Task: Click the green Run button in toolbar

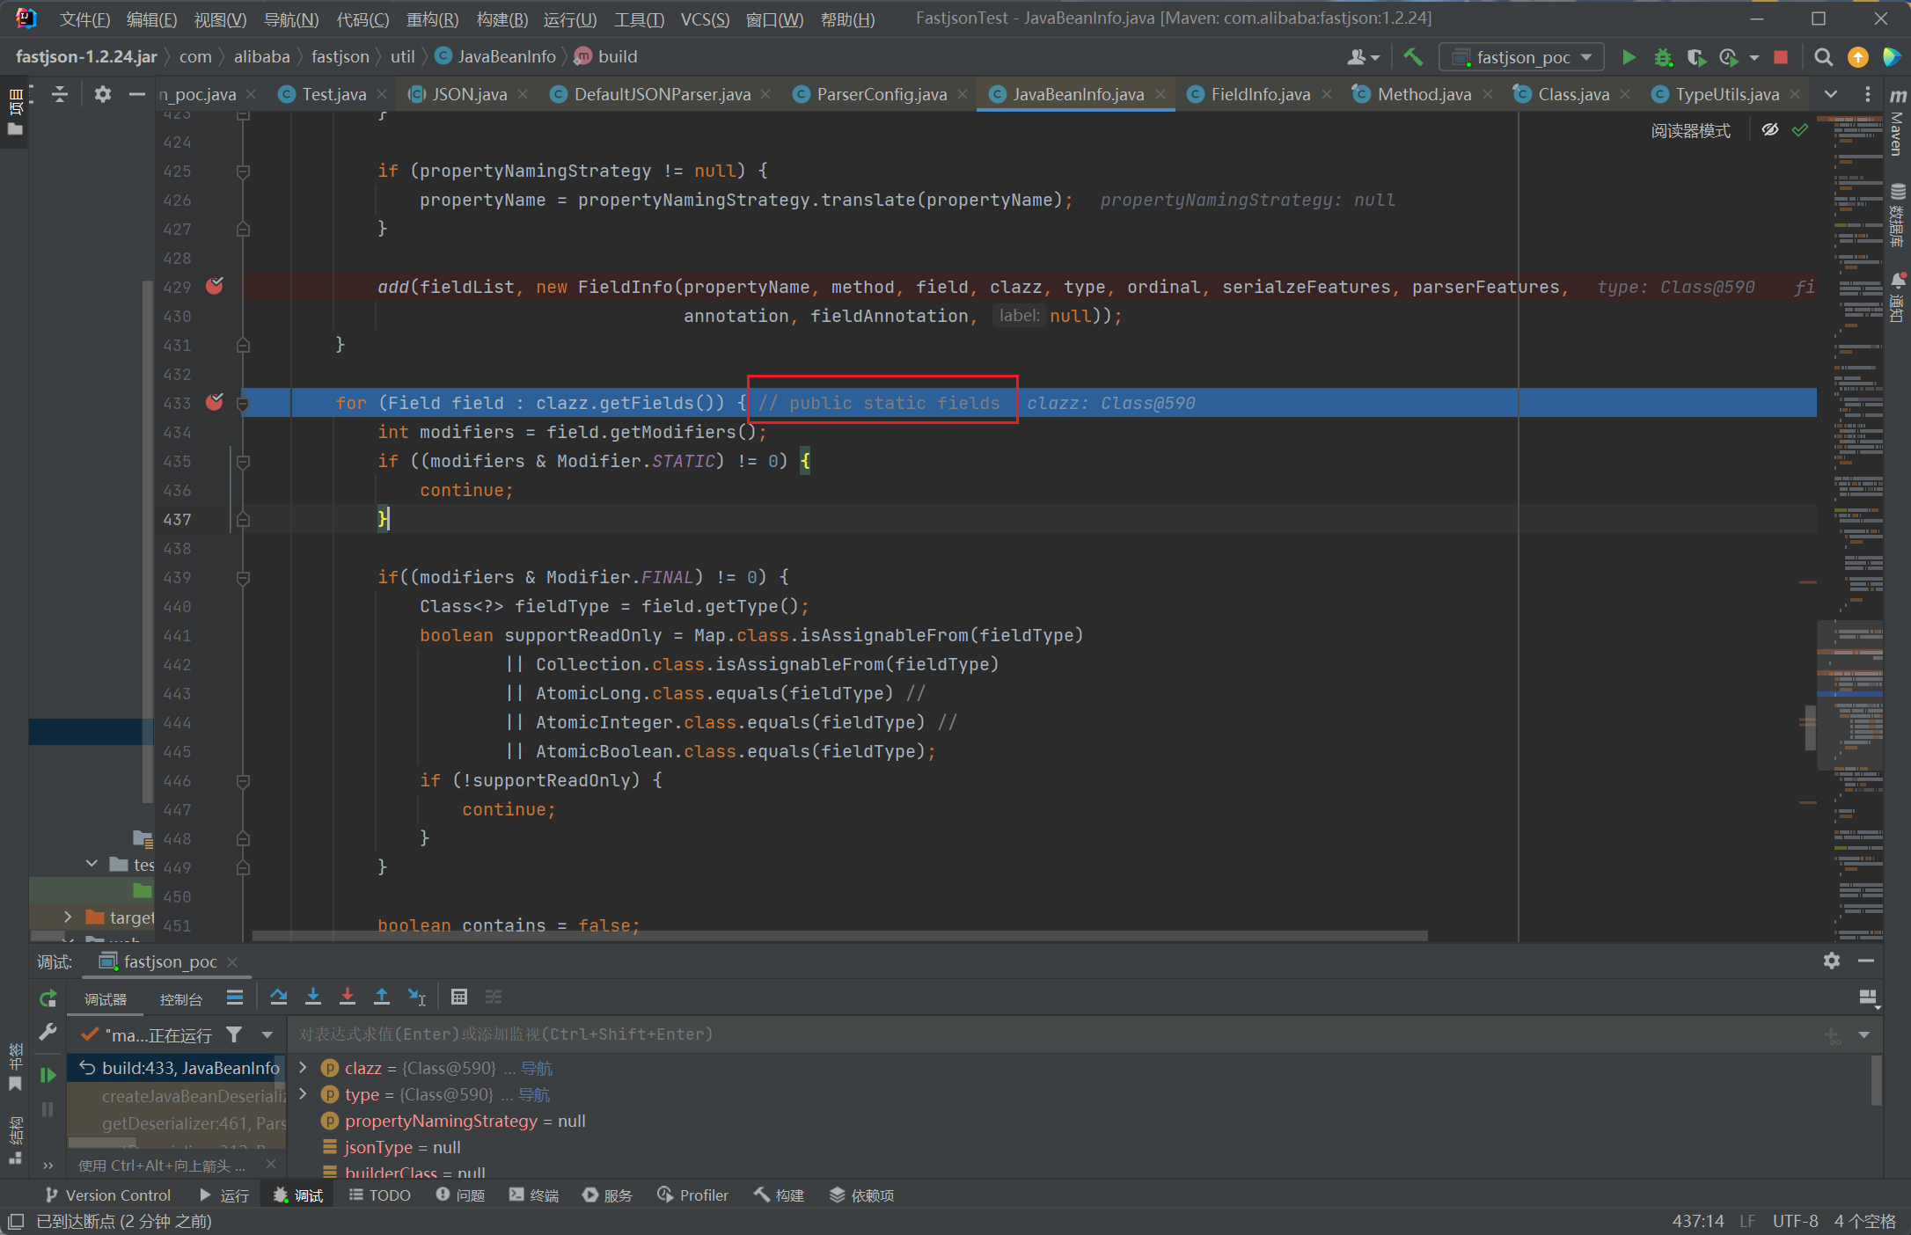Action: [1629, 57]
